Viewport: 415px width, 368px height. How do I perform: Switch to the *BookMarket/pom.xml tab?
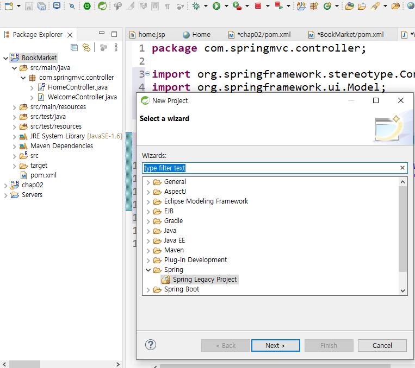tap(346, 35)
